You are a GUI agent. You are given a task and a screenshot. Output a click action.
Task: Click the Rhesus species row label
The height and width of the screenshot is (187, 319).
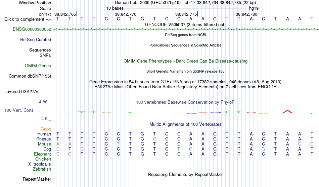click(x=44, y=139)
